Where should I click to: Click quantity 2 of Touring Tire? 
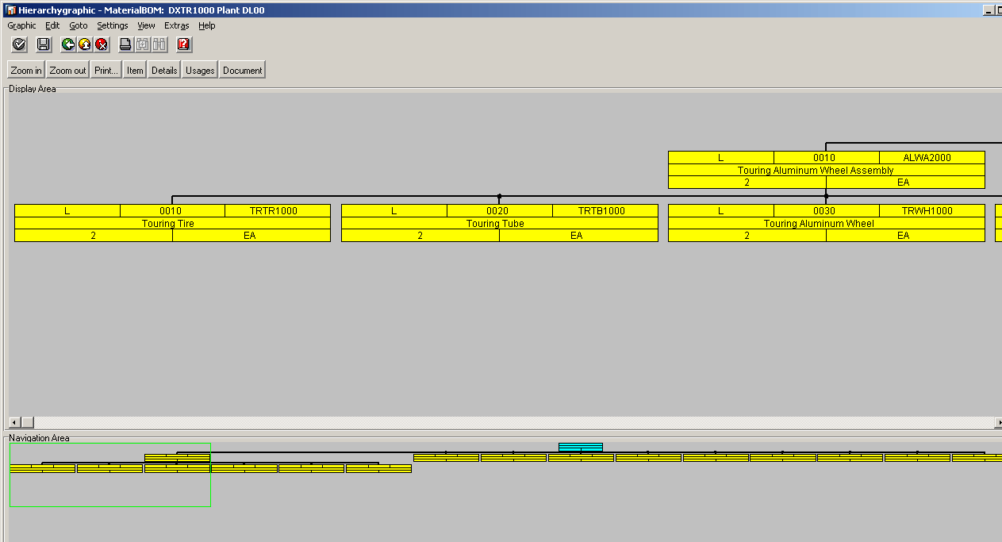(x=94, y=235)
